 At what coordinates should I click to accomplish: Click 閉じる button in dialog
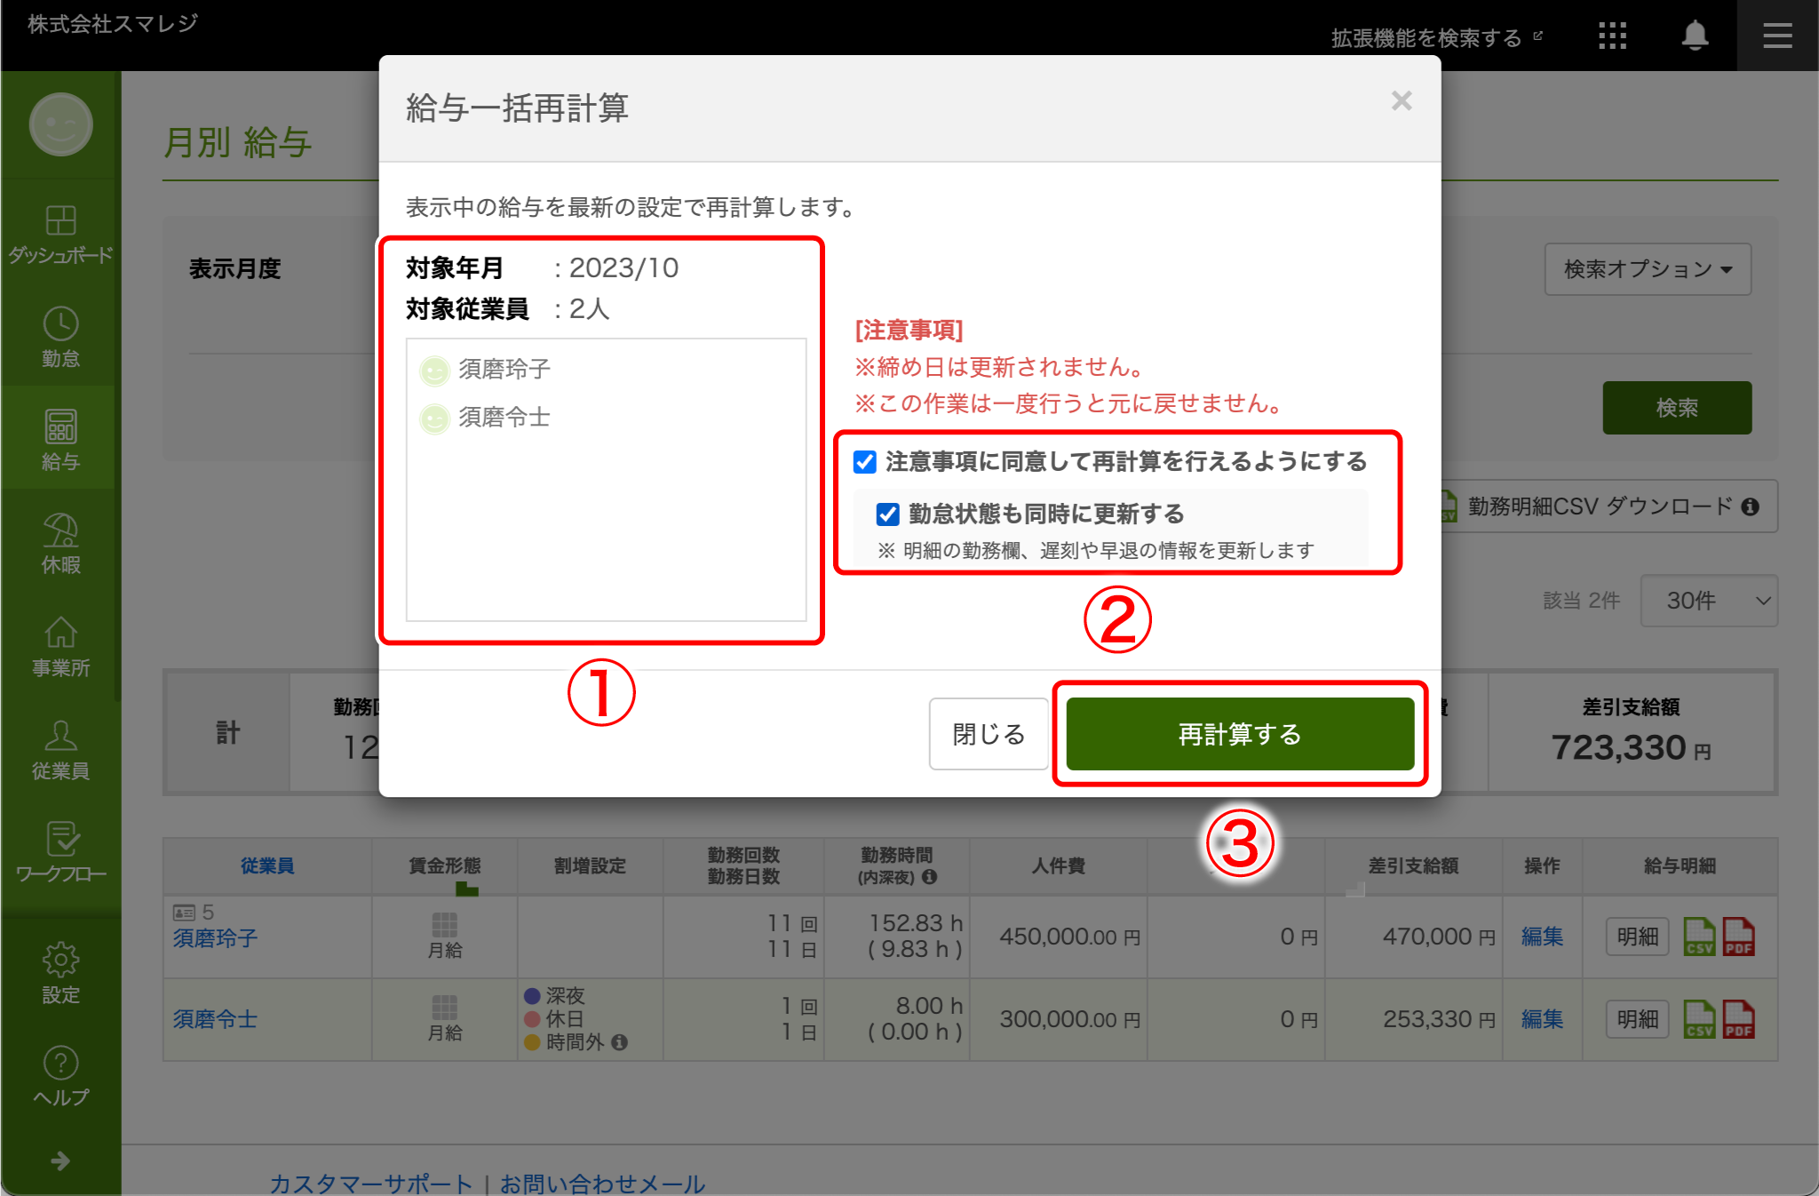coord(989,734)
